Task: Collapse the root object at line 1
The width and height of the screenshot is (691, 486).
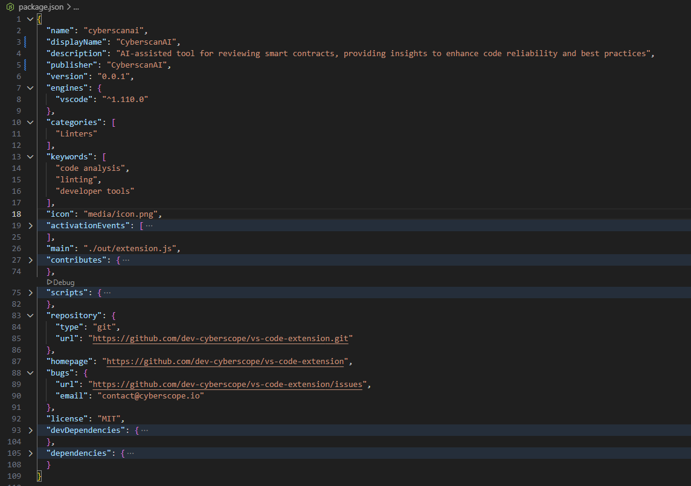Action: click(30, 19)
